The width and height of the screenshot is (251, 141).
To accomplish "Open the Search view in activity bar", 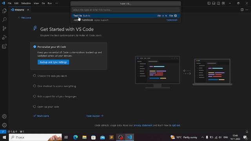I will (x=4, y=20).
